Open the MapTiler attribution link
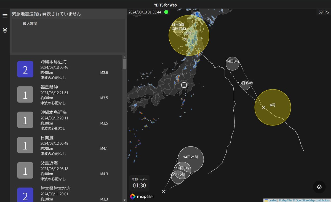 [x=285, y=200]
